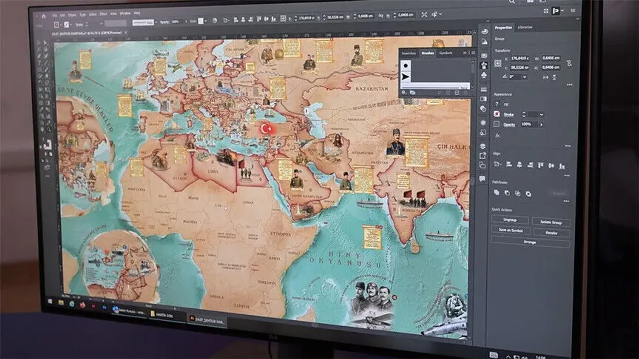Open the Rotate angle dropdown in Transform
Screen dimensions: 639x359
tap(524, 77)
